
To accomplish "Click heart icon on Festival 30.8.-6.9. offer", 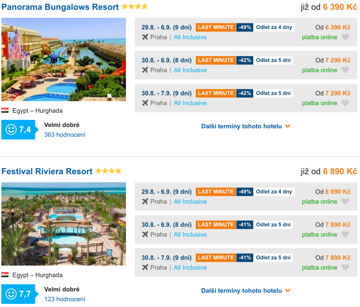I will point(345,235).
